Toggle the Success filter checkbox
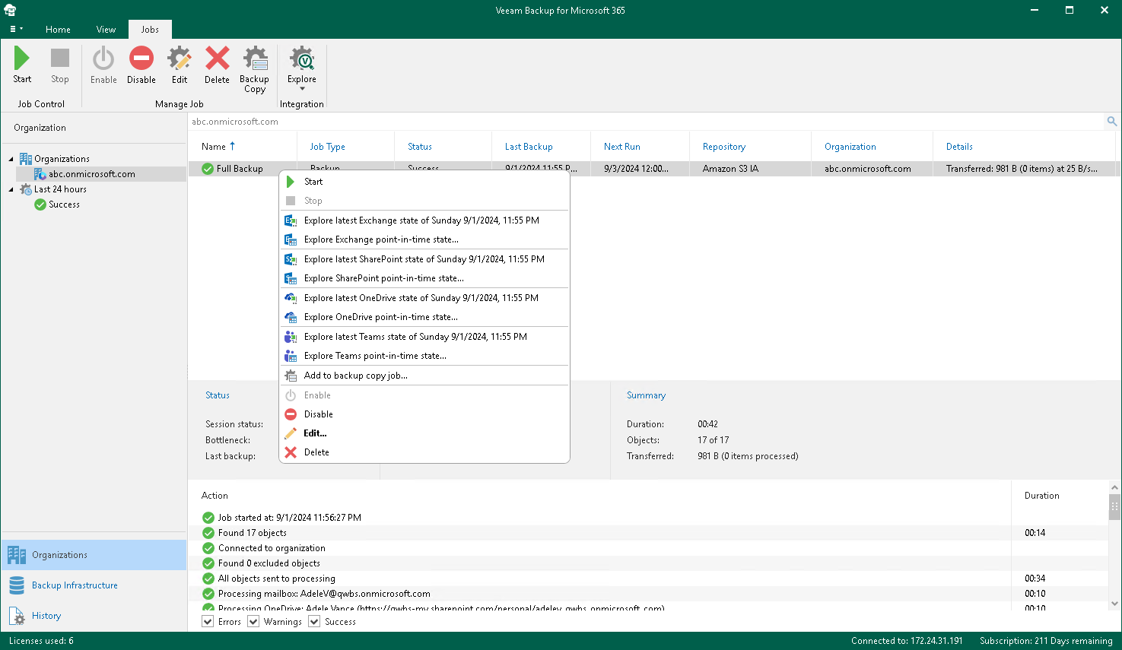Screen dimensions: 1122x650 [314, 622]
